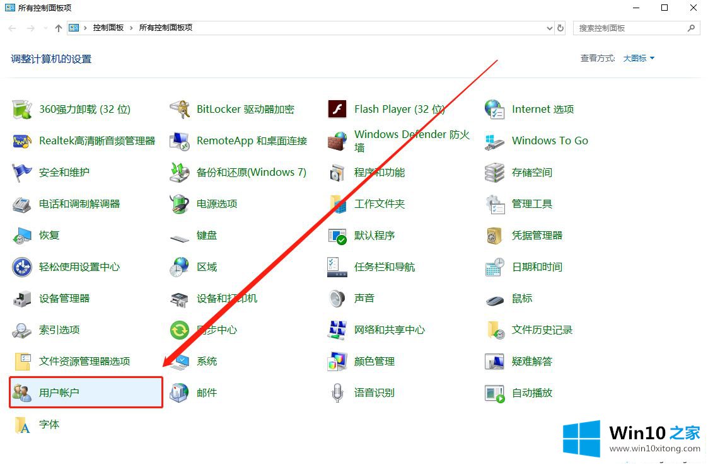Expand the address bar history dropdown arrow
Screen dimensions: 708x465
click(x=550, y=28)
